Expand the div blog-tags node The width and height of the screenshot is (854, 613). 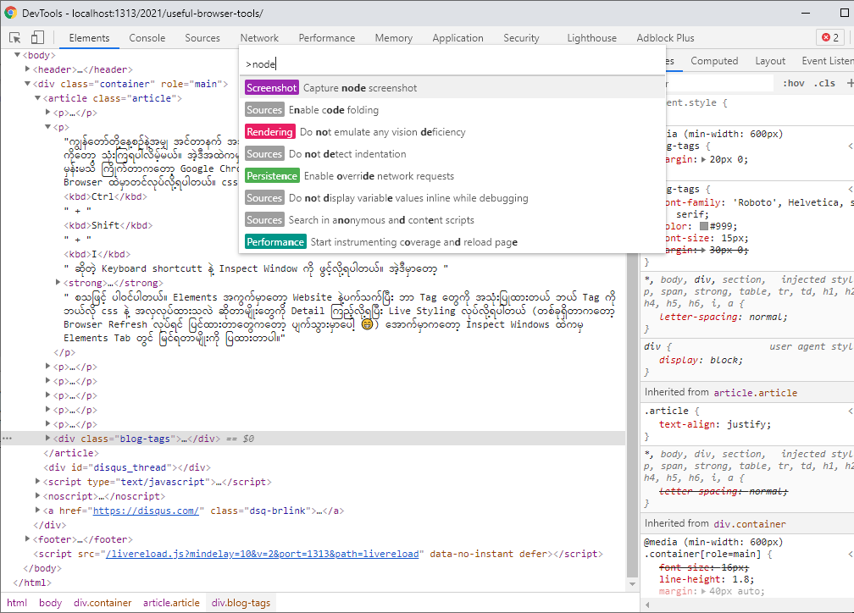pos(48,439)
